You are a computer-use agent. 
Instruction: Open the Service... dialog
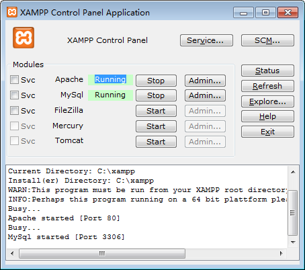(206, 40)
